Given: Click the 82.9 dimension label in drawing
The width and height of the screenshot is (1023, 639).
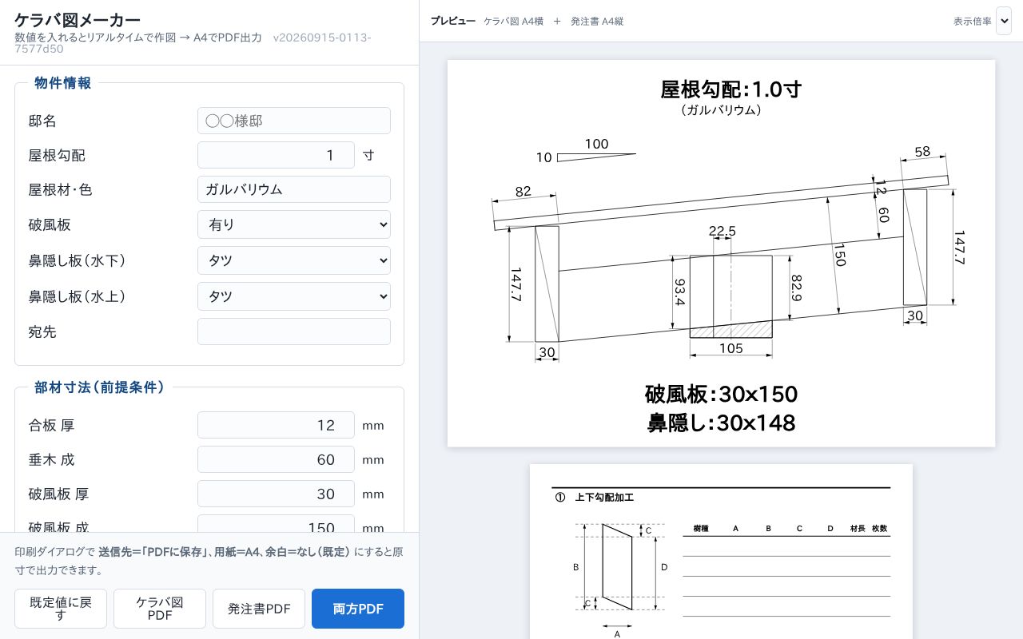Looking at the screenshot, I should tap(796, 288).
